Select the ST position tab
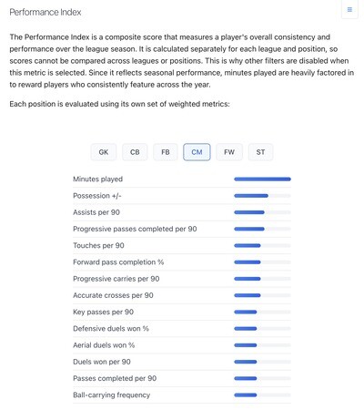Viewport: 364px width, 410px height. pos(260,152)
